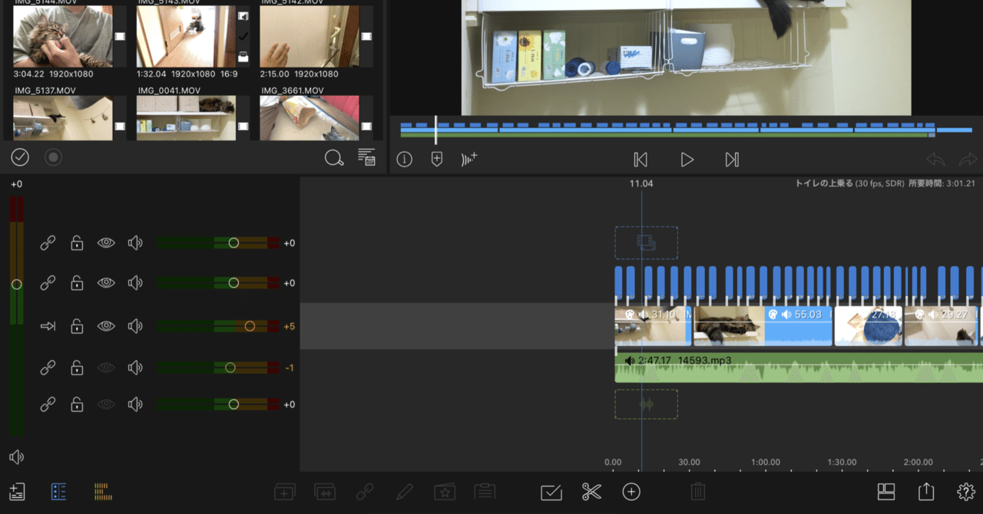
Task: Tap the library record circle button
Action: pyautogui.click(x=53, y=157)
